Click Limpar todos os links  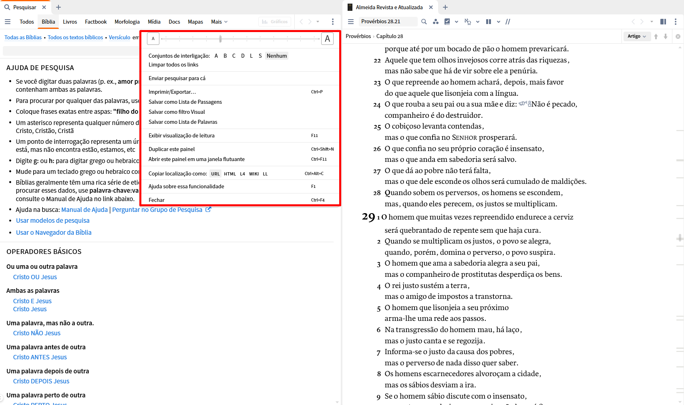(173, 64)
